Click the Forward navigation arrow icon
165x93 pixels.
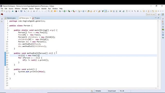click(x=161, y=11)
